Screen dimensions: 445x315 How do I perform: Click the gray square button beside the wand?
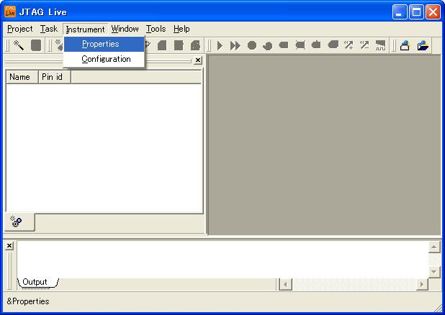click(36, 45)
